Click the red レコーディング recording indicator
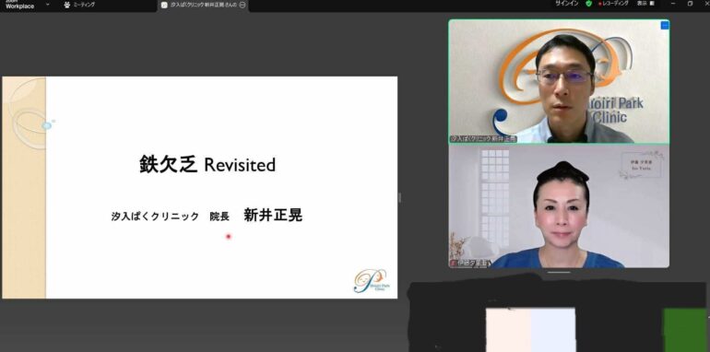This screenshot has width=710, height=352. [613, 3]
